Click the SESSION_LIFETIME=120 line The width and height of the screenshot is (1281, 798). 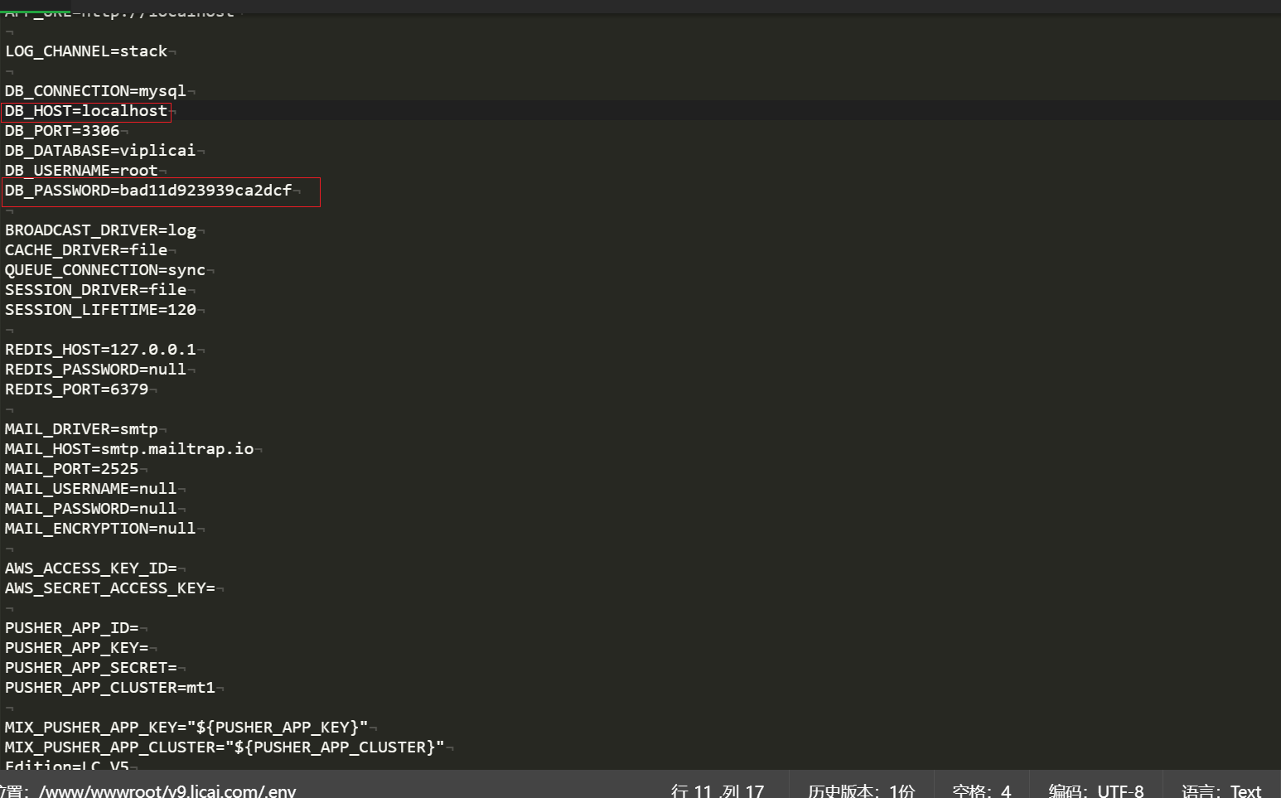click(100, 310)
